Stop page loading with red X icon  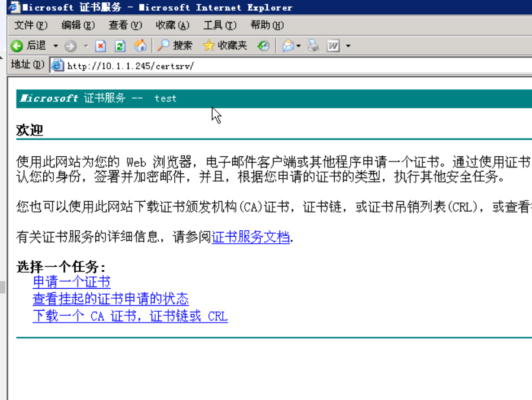101,46
